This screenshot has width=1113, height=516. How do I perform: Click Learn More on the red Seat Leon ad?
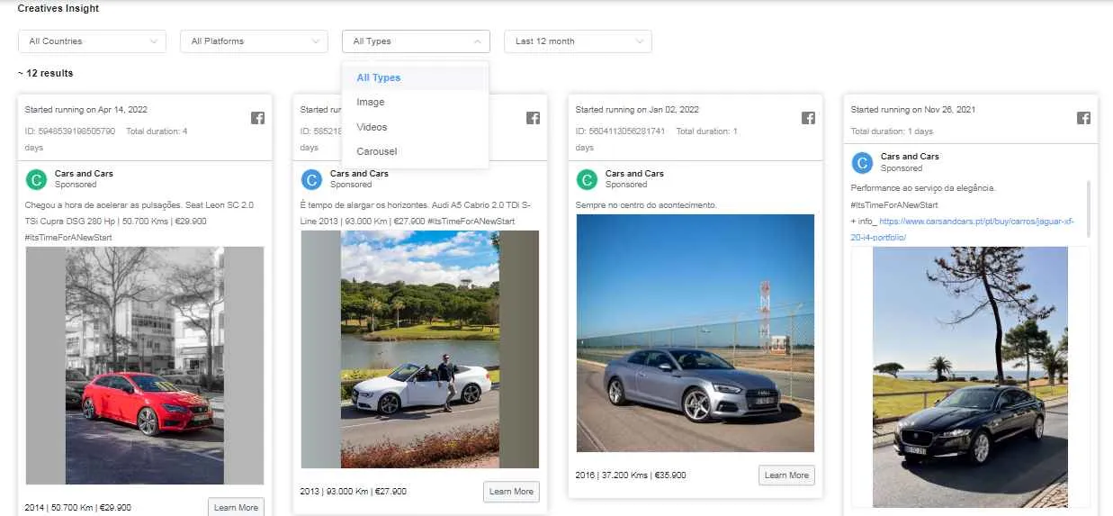(236, 507)
